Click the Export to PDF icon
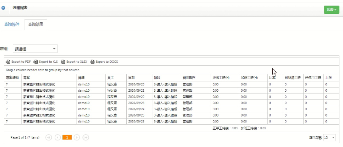Image resolution: width=343 pixels, height=147 pixels. click(8, 62)
